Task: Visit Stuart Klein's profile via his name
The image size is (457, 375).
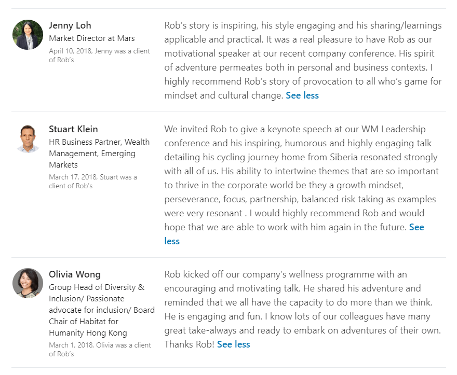Action: (73, 129)
